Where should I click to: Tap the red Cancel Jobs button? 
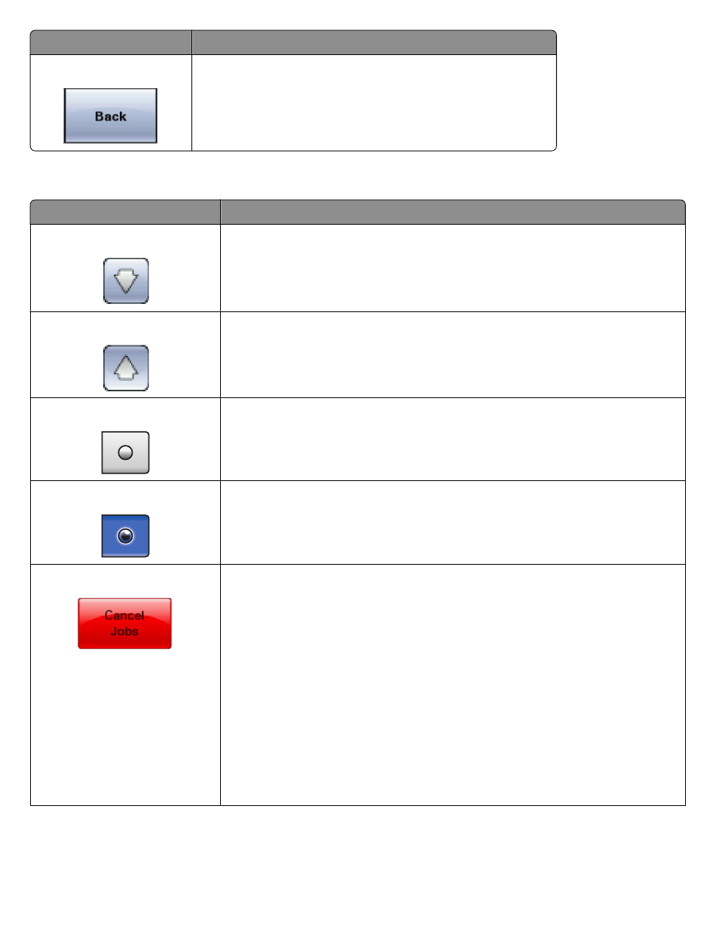[124, 624]
